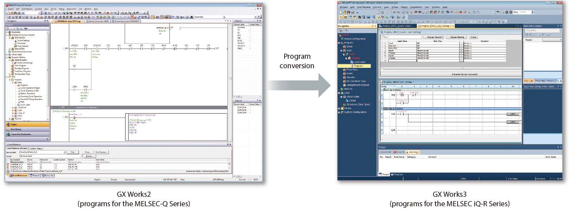
Task: Click the Open folder icon in GX Works2 toolbar
Action: [x=11, y=13]
